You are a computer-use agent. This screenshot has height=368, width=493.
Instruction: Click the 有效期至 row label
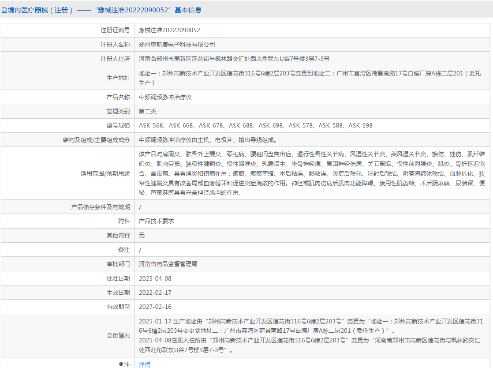click(118, 307)
